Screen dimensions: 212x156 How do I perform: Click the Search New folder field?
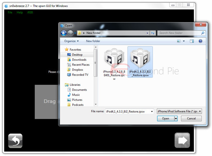181,33
